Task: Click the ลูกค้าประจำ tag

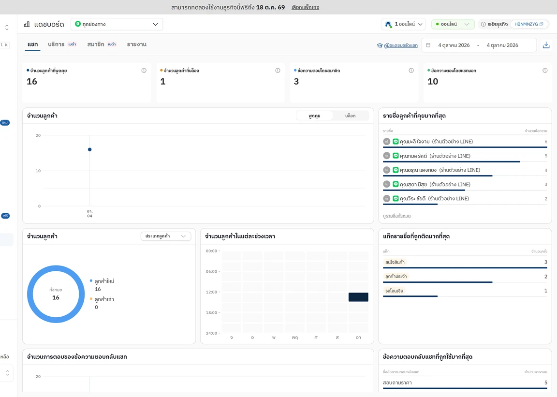Action: pyautogui.click(x=396, y=276)
